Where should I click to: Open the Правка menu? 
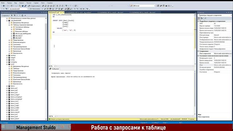pos(9,3)
